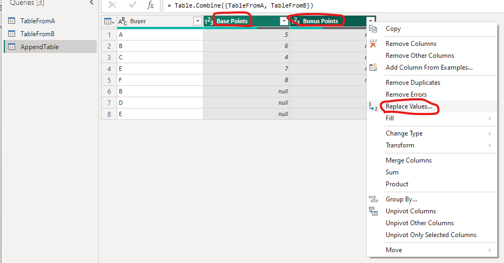This screenshot has height=263, width=504.
Task: Choose Add Column From Examples
Action: 429,68
